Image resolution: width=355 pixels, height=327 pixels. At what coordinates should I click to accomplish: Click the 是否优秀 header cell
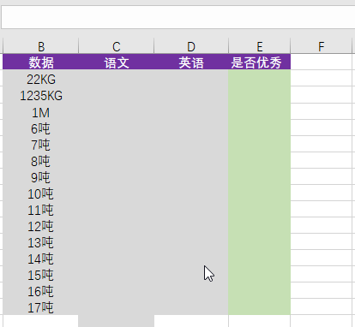tap(259, 62)
